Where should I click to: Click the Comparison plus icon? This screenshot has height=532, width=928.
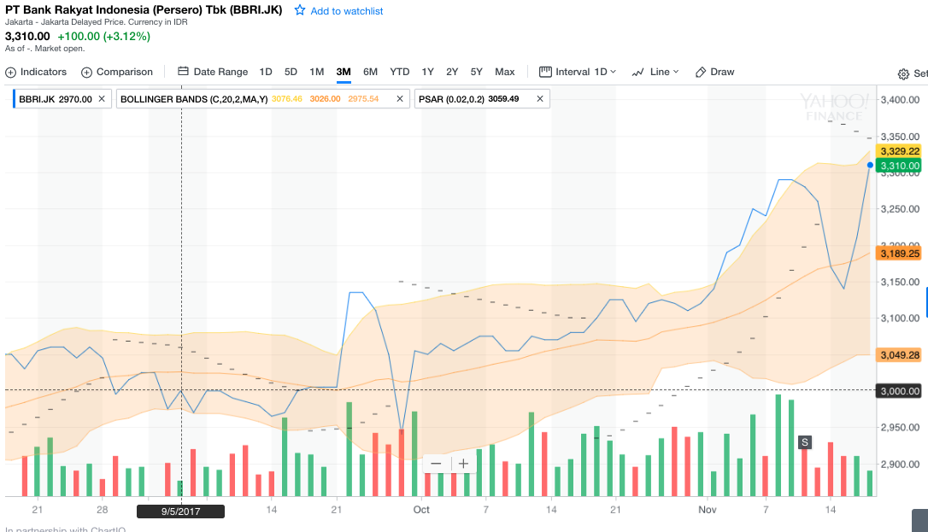pos(87,72)
